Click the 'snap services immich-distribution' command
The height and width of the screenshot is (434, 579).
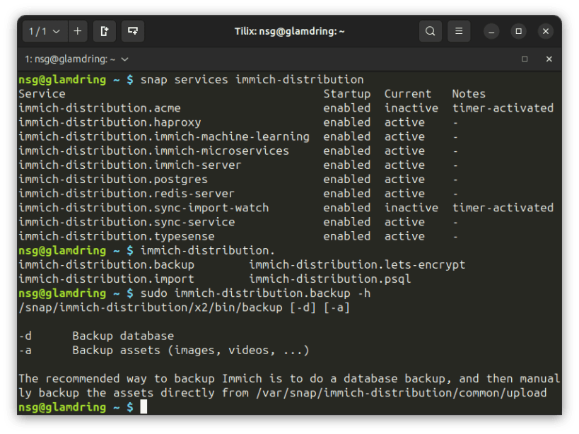[x=252, y=80]
